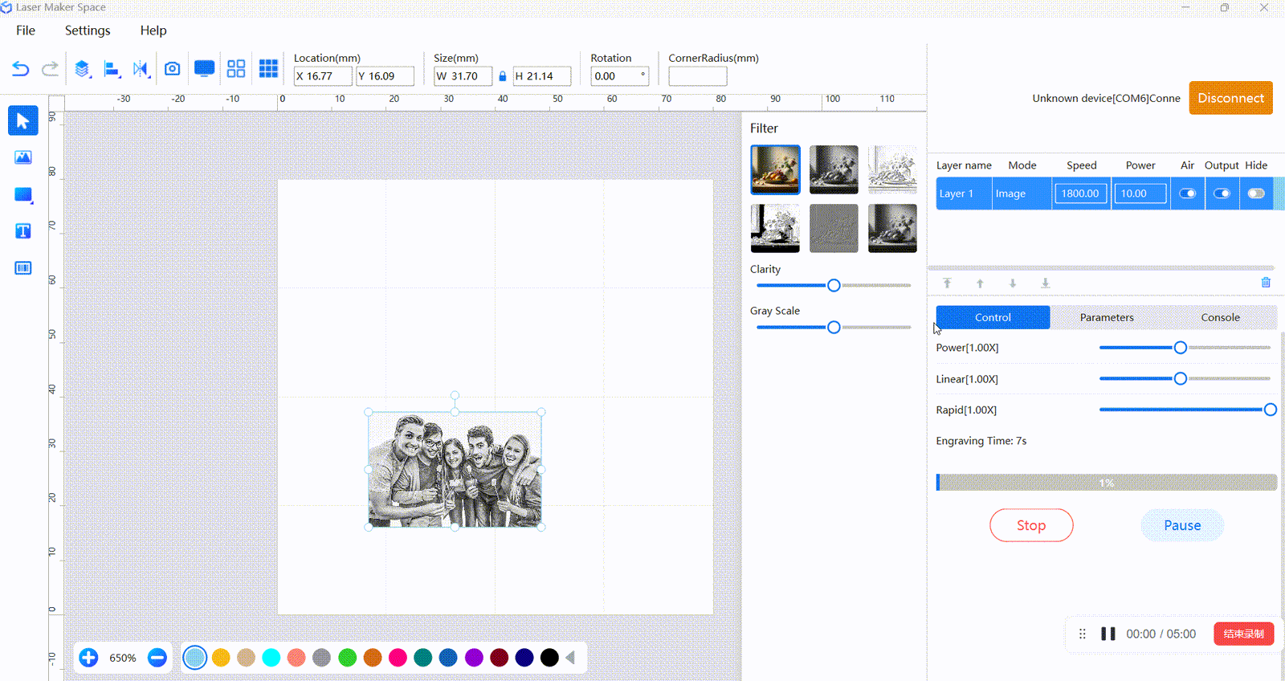
Task: Collapse the color palette arrow
Action: 570,658
